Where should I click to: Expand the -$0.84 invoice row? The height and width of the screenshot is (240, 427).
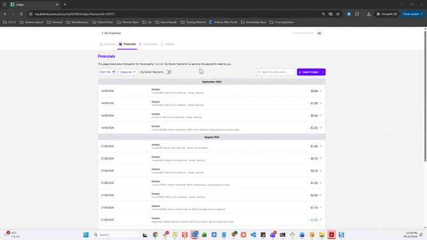[x=321, y=91]
